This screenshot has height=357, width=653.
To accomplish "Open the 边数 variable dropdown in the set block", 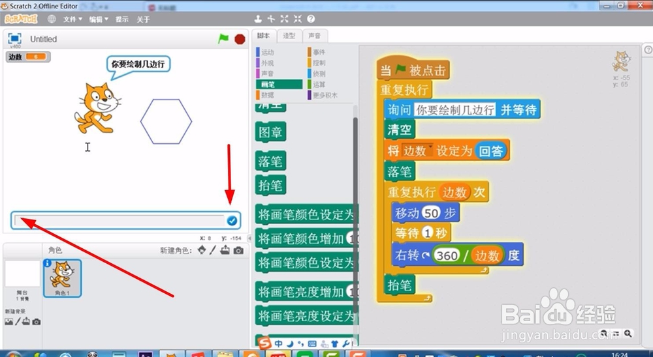I will (418, 150).
